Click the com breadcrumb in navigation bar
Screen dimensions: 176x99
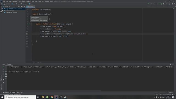click(18, 4)
